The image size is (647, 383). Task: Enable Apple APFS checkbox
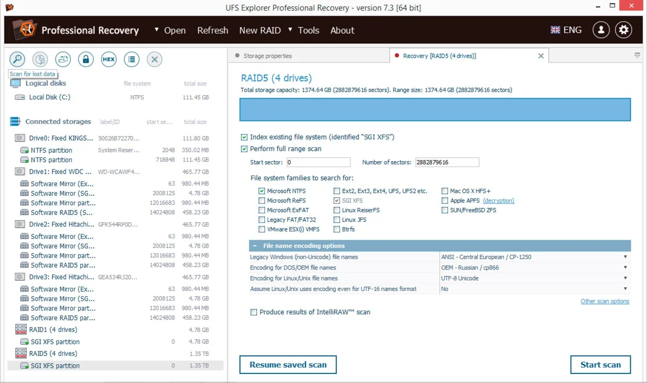(445, 201)
